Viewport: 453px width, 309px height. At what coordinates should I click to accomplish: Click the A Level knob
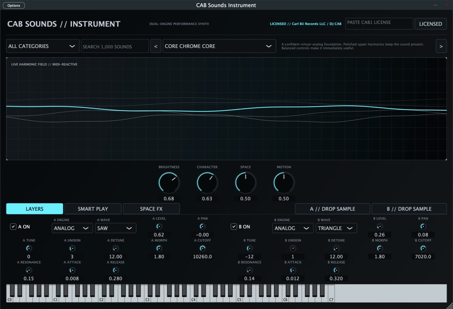pyautogui.click(x=159, y=227)
